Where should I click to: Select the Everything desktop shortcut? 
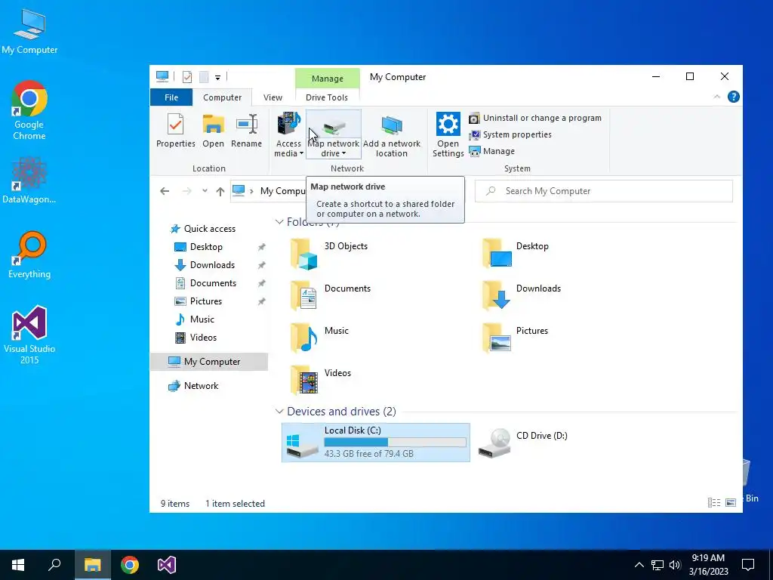pyautogui.click(x=29, y=255)
